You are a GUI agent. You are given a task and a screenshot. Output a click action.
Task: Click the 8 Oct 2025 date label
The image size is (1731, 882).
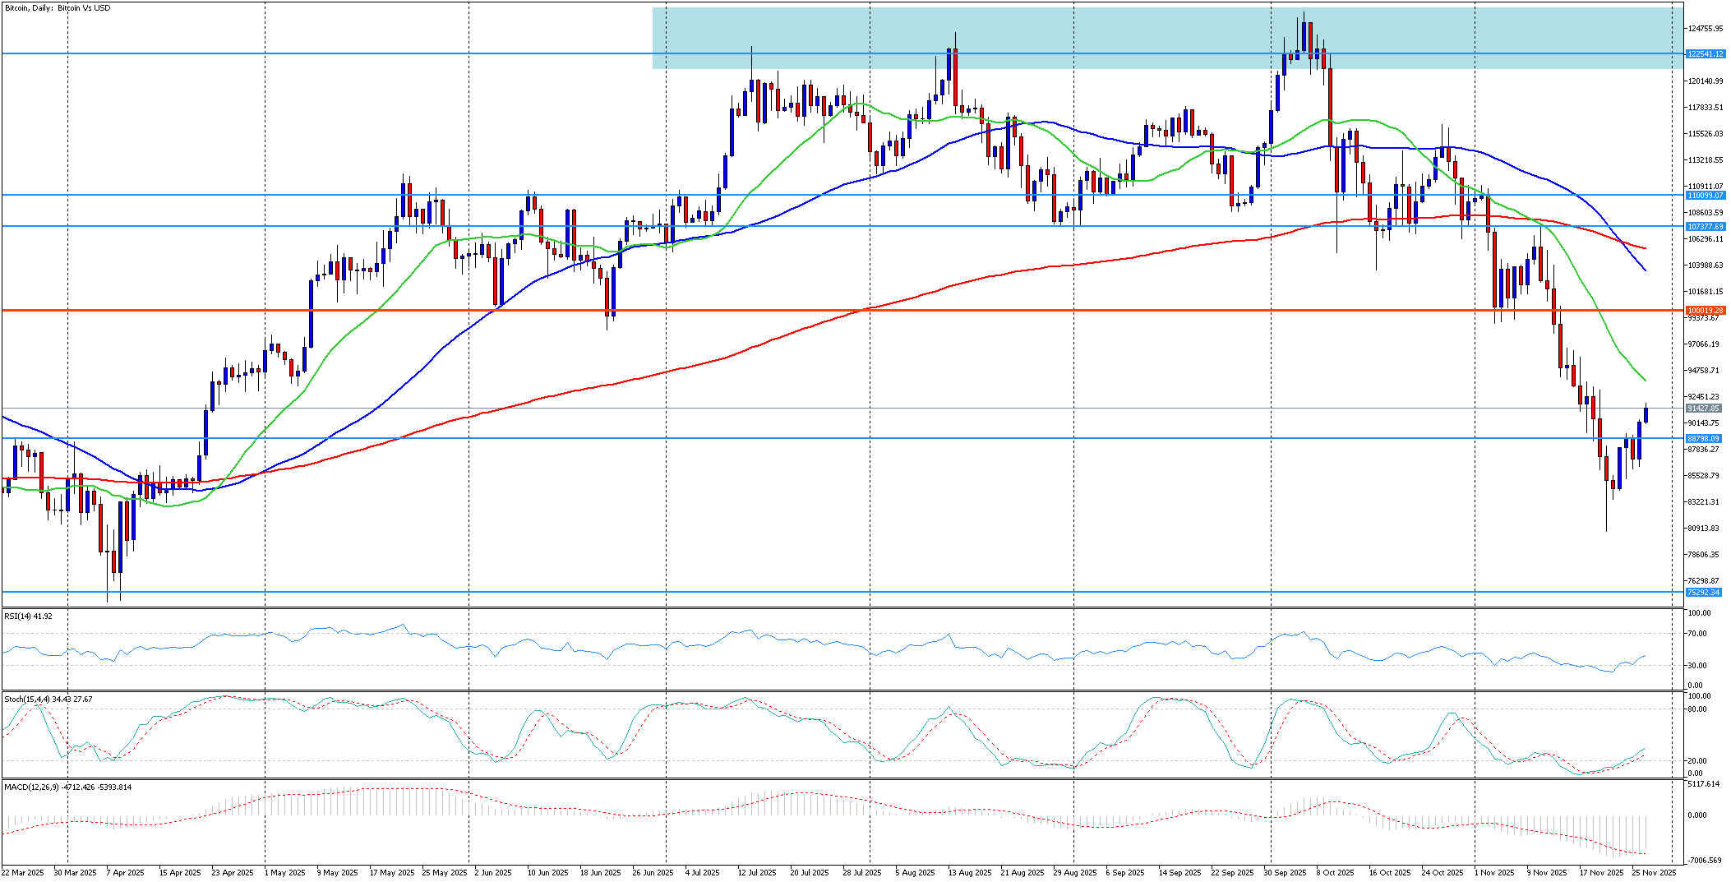click(x=1335, y=872)
